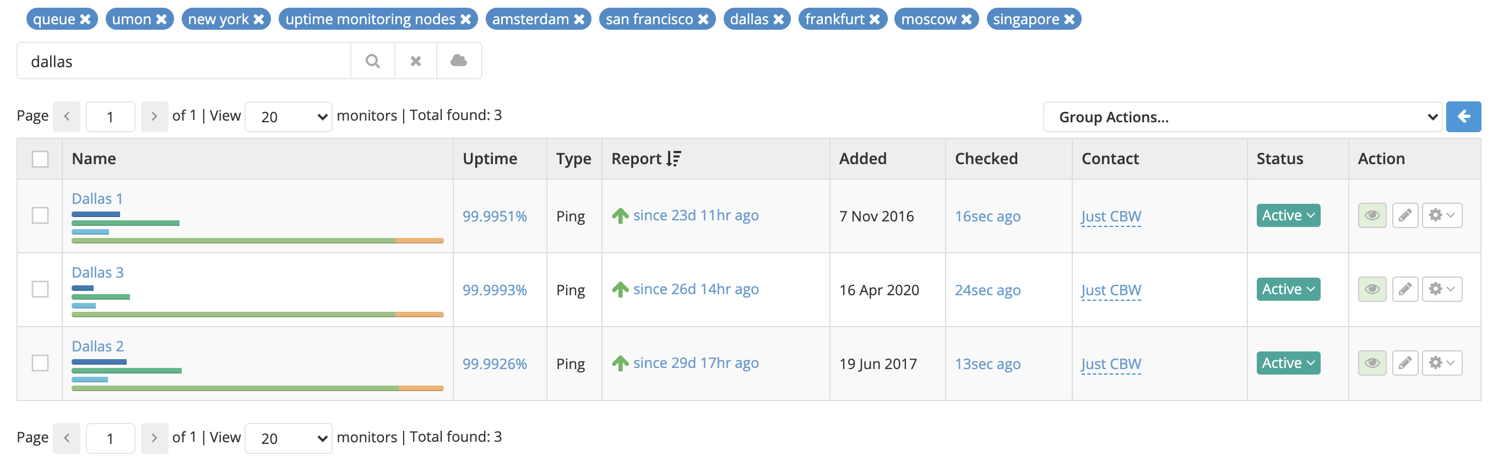
Task: Open the Dallas 3 monitor link
Action: 97,272
